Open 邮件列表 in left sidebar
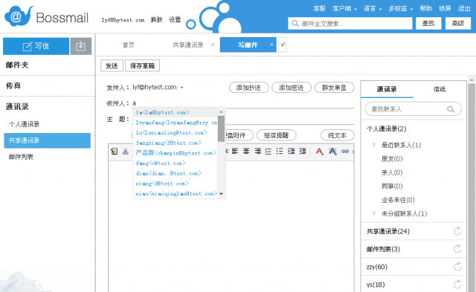Screen dimensions: 476x292 pos(21,157)
